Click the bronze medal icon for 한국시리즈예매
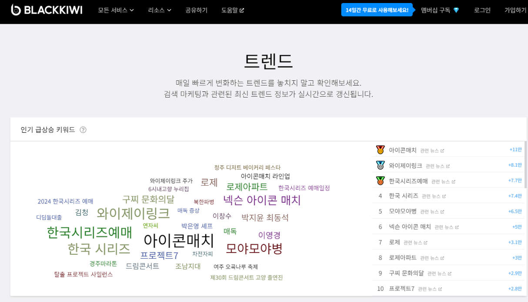Image resolution: width=528 pixels, height=302 pixels. point(379,181)
